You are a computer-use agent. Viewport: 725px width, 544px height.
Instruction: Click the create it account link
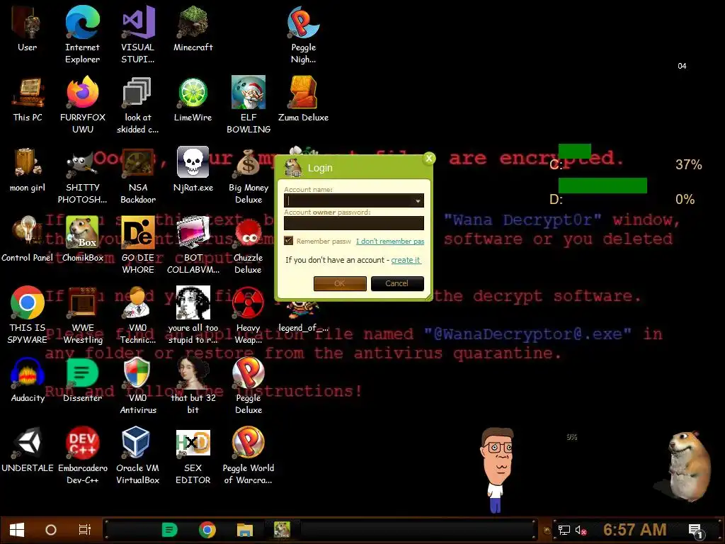pos(406,260)
